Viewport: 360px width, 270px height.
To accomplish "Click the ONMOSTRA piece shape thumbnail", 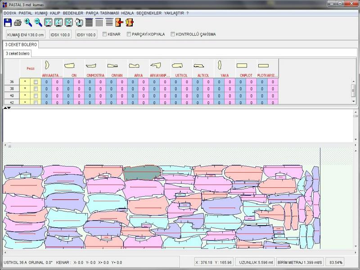I will (x=91, y=66).
